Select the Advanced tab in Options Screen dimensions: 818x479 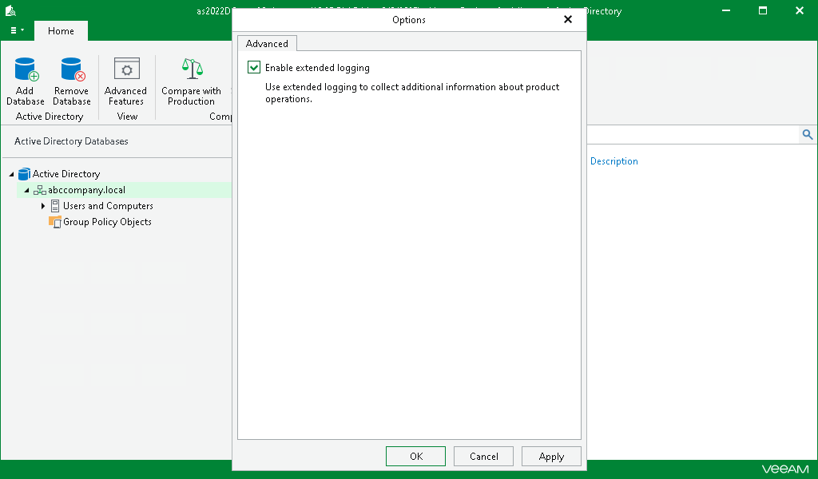click(x=267, y=43)
